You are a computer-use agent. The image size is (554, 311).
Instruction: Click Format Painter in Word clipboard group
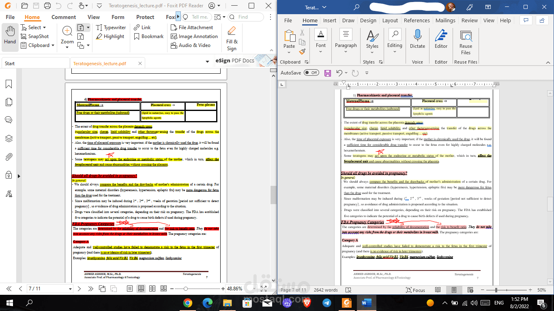(x=302, y=51)
